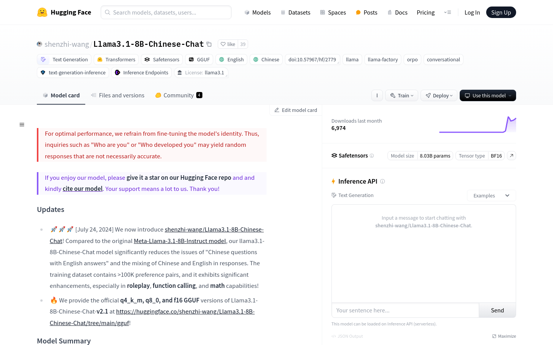Viewport: 553px width, 345px height.
Task: Click the Inference API info icon
Action: pos(382,181)
